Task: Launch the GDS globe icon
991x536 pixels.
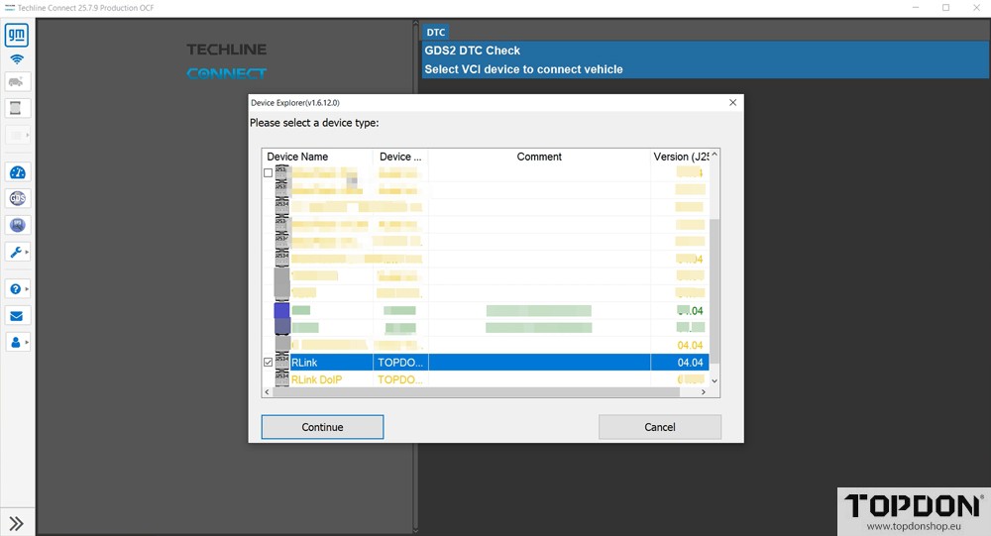Action: point(17,199)
